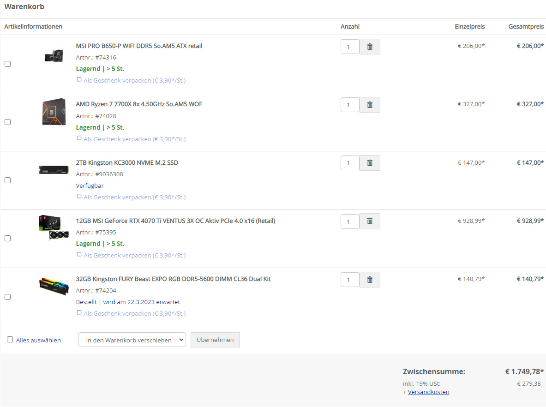The image size is (546, 407).
Task: Click the 'Warenkorb' page heading
Action: 24,6
